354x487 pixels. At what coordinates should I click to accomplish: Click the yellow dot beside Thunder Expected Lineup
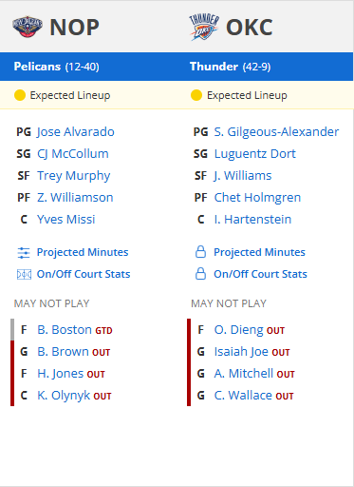point(196,95)
